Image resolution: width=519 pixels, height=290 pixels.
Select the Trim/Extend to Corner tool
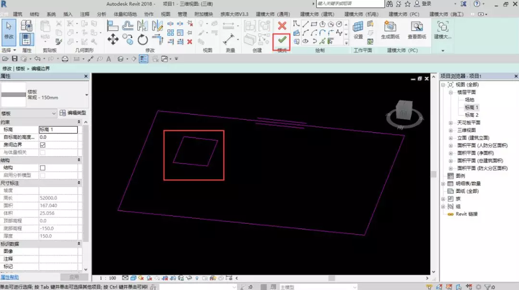point(158,39)
